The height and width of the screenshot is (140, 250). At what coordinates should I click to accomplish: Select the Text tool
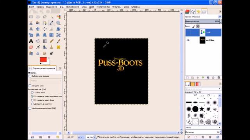31,41
